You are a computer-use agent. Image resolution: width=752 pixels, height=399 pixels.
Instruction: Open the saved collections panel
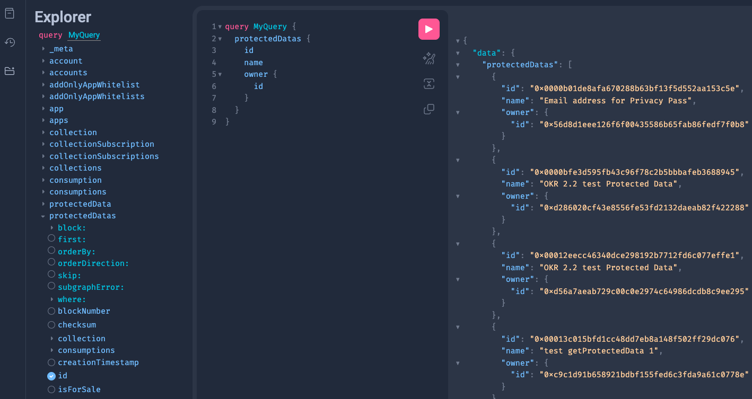pos(10,70)
